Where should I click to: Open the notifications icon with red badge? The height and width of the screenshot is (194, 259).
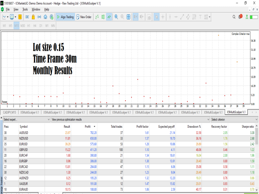click(240, 17)
